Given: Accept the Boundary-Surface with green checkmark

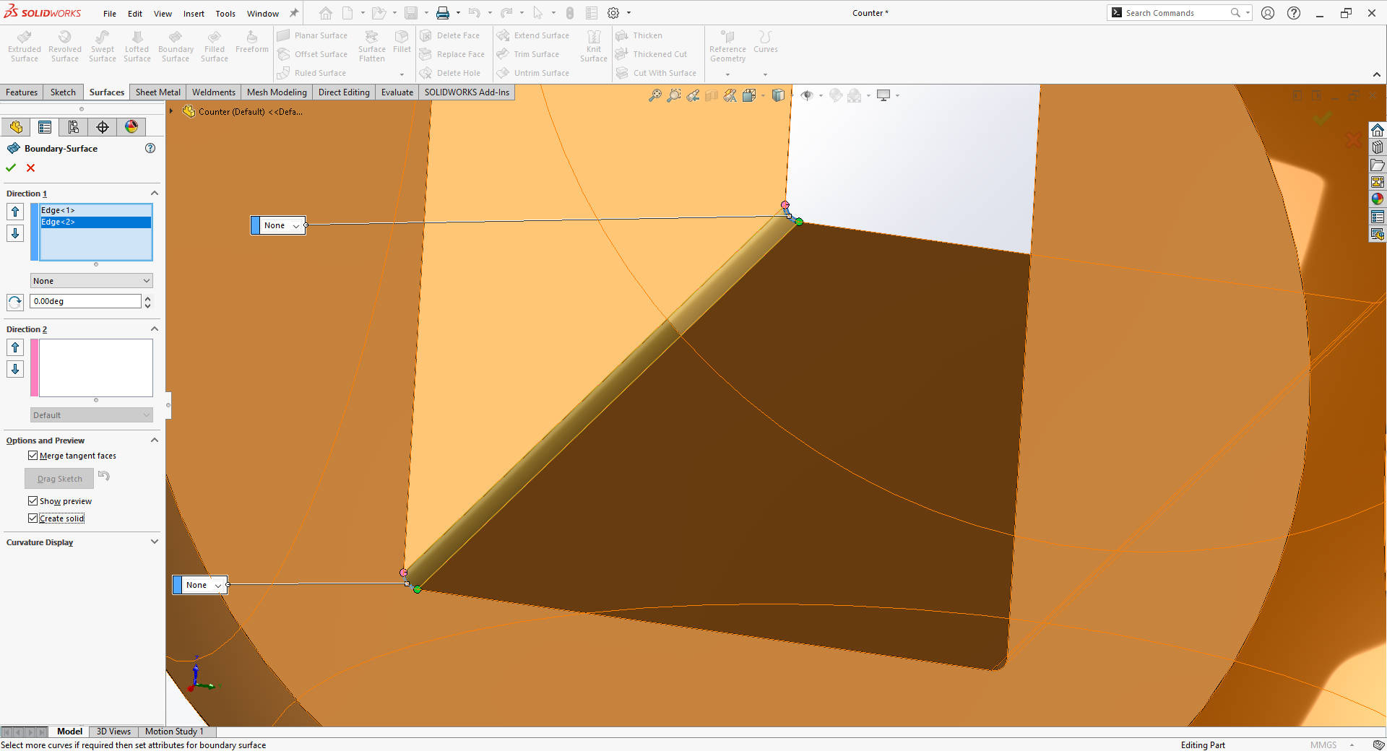Looking at the screenshot, I should click(10, 168).
